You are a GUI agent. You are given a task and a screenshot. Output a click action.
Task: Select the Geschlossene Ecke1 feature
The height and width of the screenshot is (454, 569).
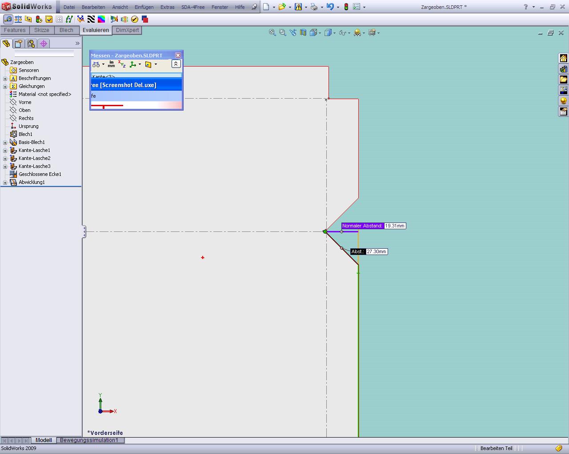point(40,174)
